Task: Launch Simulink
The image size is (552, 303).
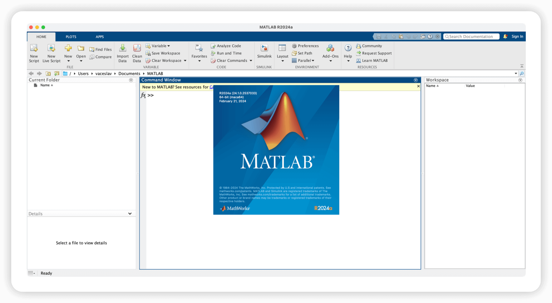Action: tap(264, 52)
